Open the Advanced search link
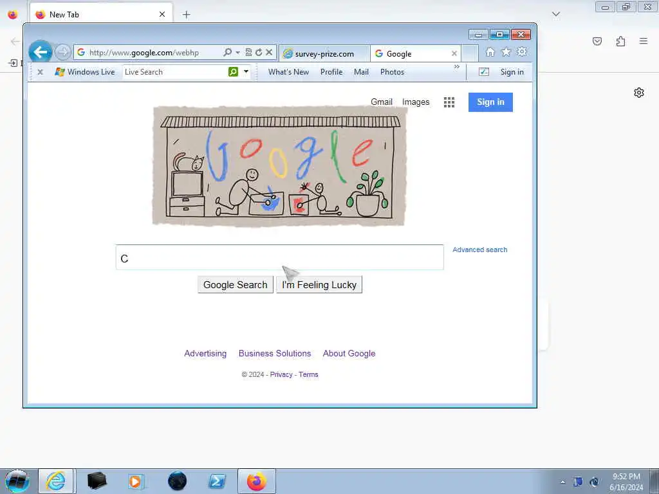The image size is (659, 494). [x=479, y=250]
